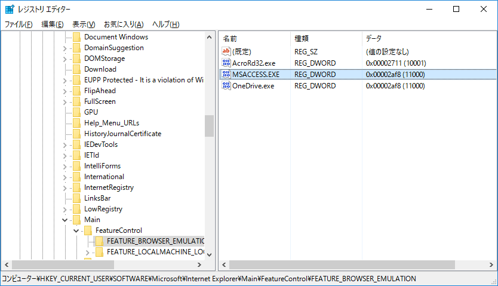Open the 編集(E) menu

click(x=53, y=24)
